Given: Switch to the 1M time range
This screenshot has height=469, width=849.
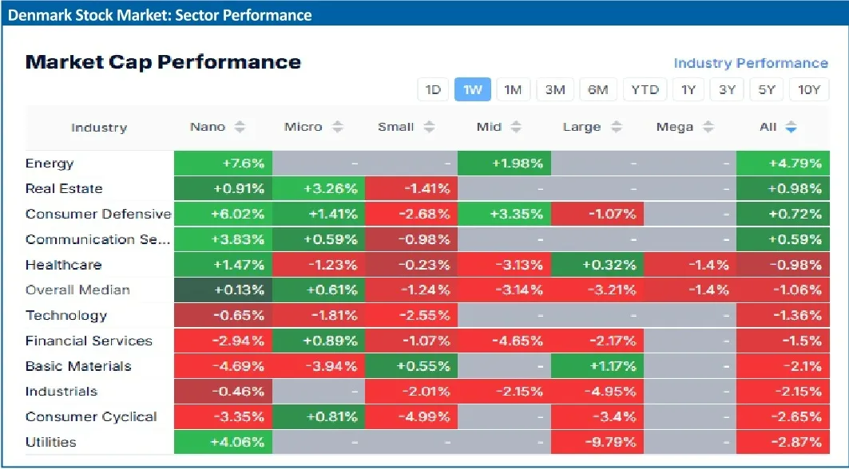Looking at the screenshot, I should point(513,89).
